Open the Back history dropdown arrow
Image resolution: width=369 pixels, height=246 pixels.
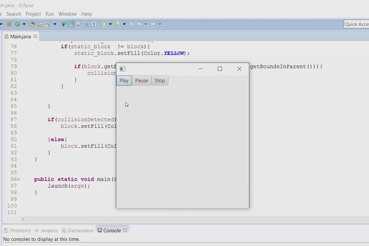click(146, 24)
